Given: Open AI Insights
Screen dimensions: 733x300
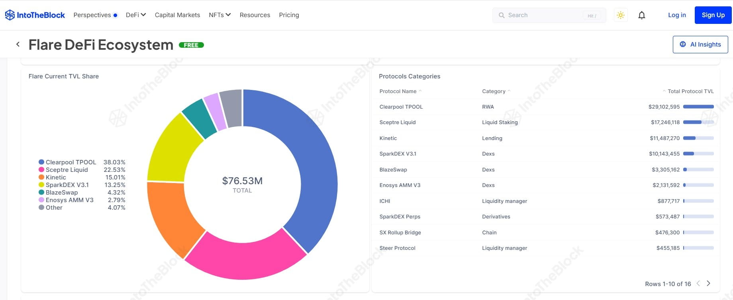Looking at the screenshot, I should click(x=700, y=45).
